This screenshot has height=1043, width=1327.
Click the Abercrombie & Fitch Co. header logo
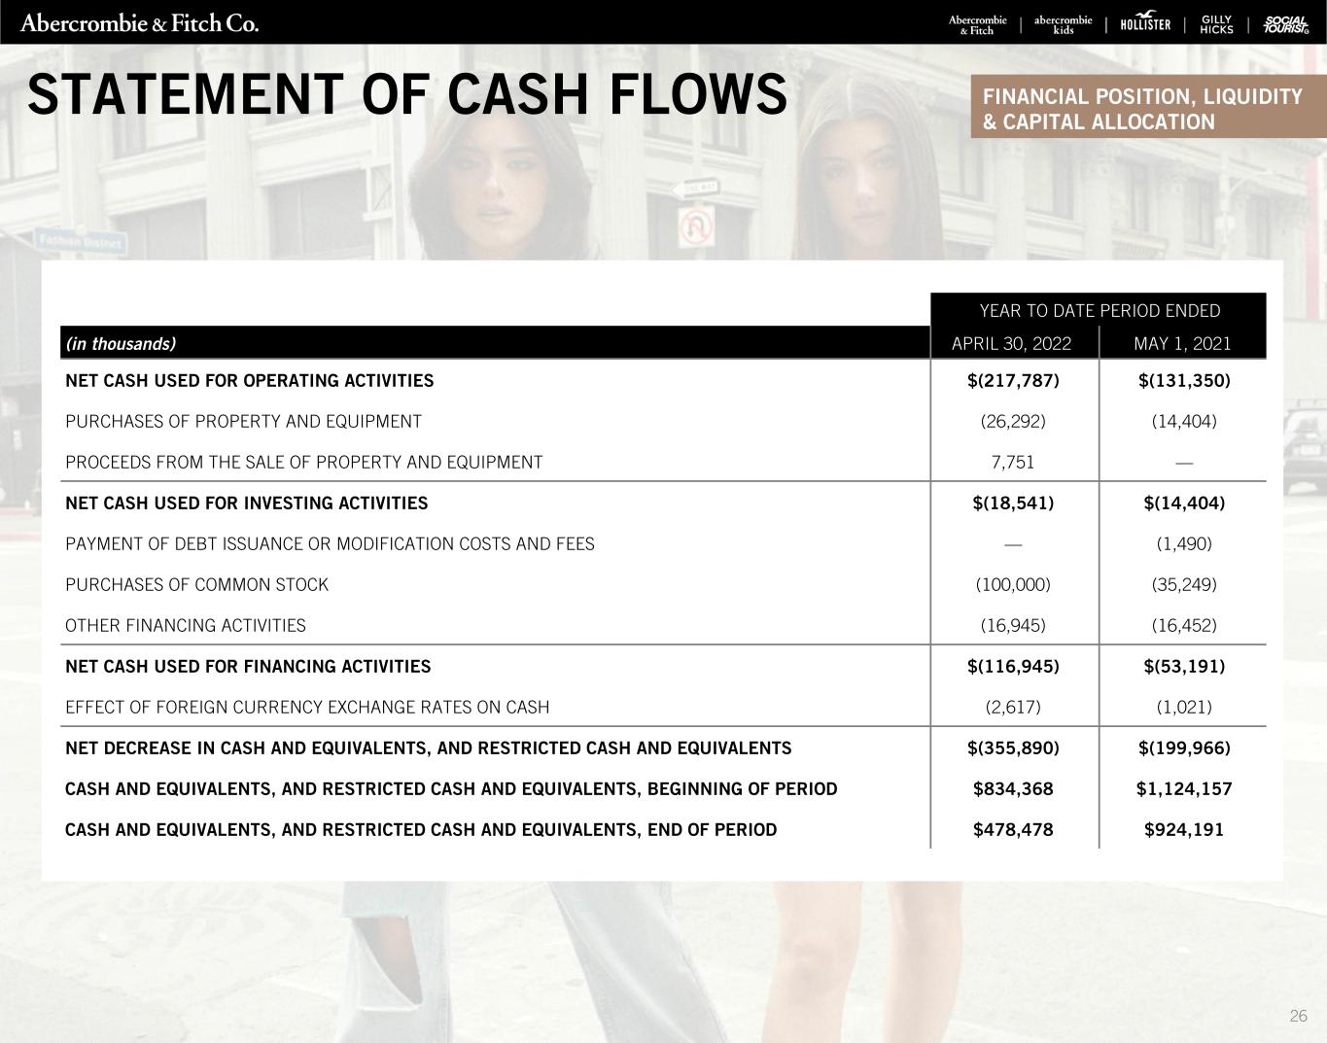tap(140, 23)
